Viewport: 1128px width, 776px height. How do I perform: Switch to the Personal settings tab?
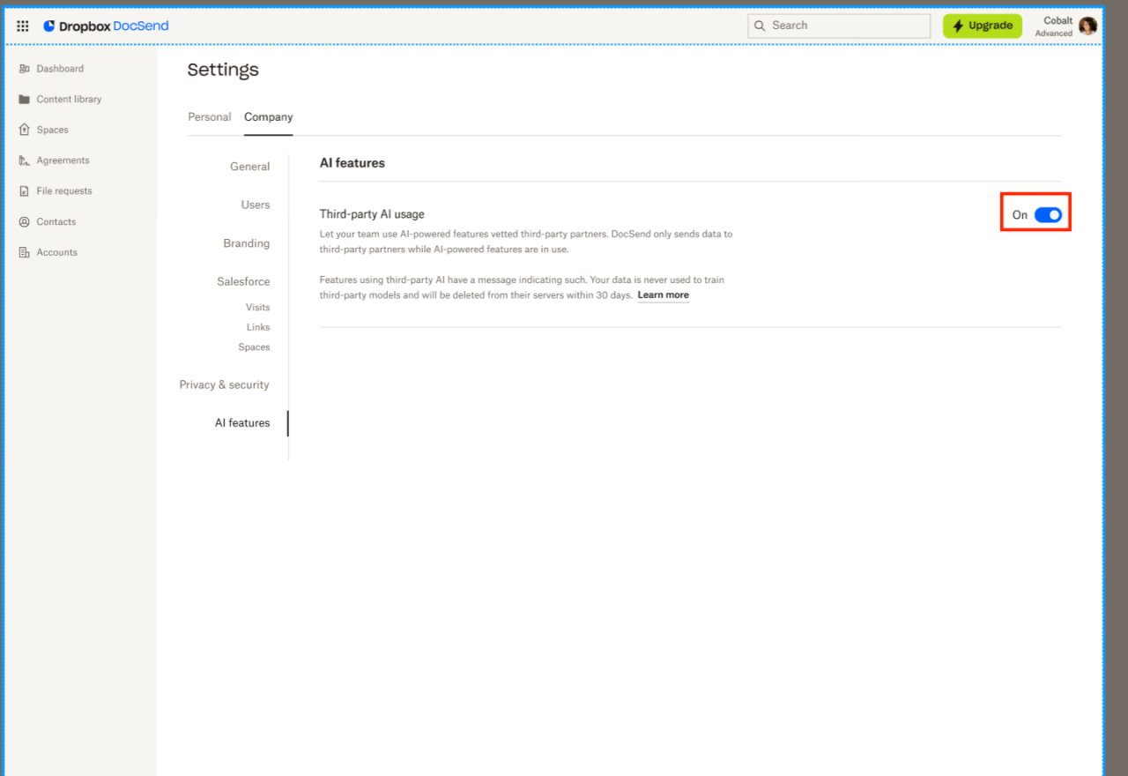(209, 116)
